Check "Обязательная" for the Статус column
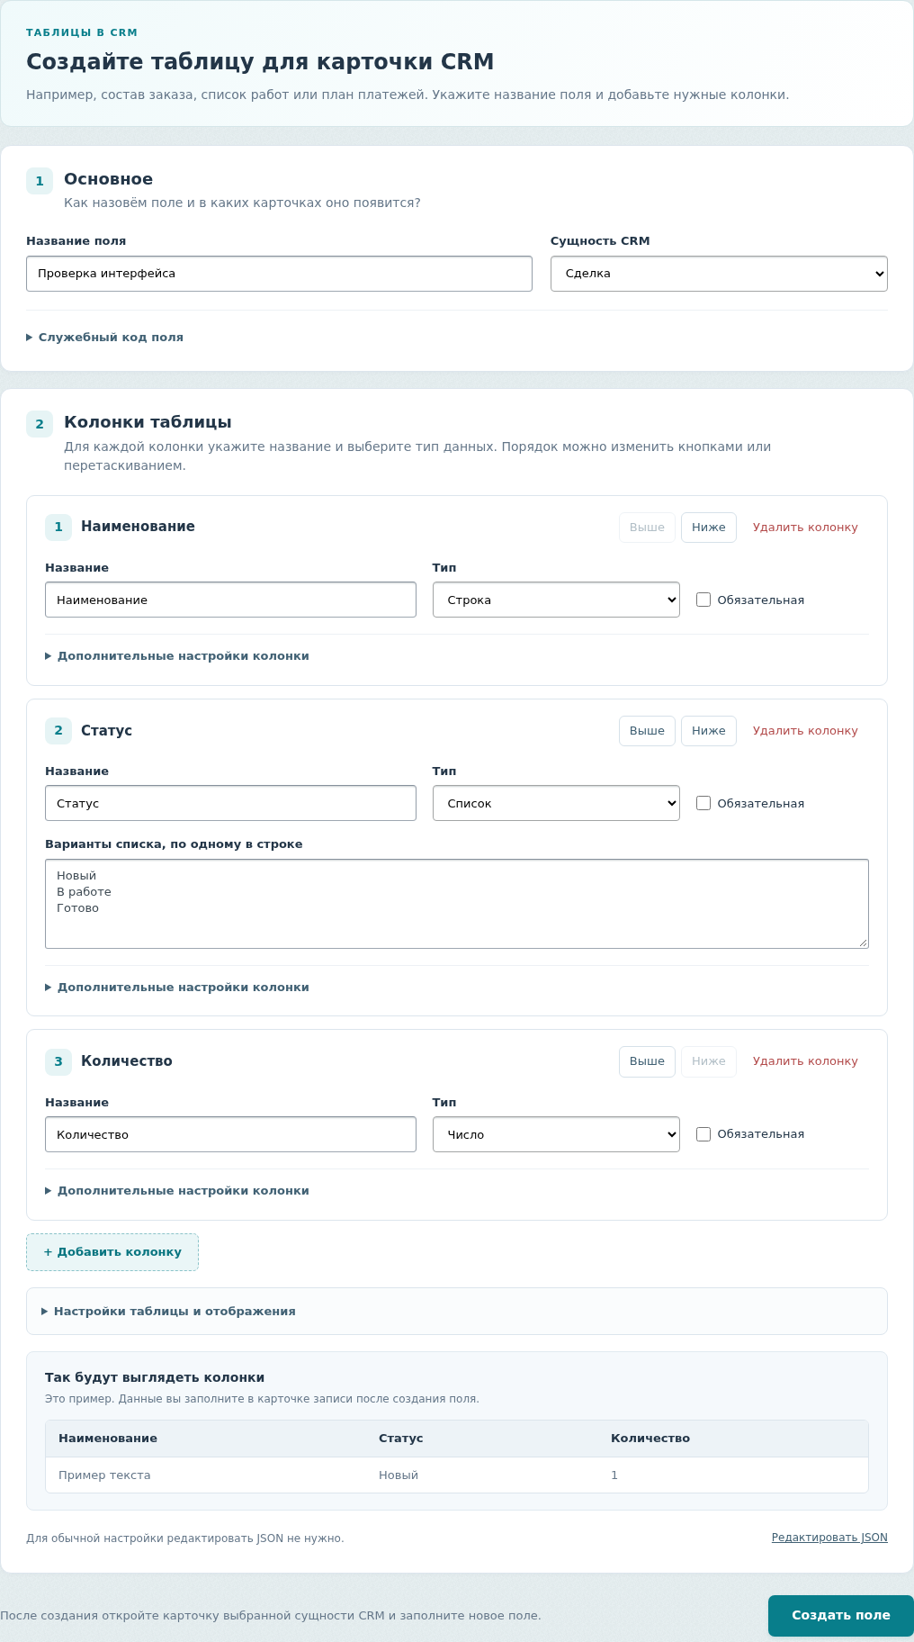 (703, 803)
